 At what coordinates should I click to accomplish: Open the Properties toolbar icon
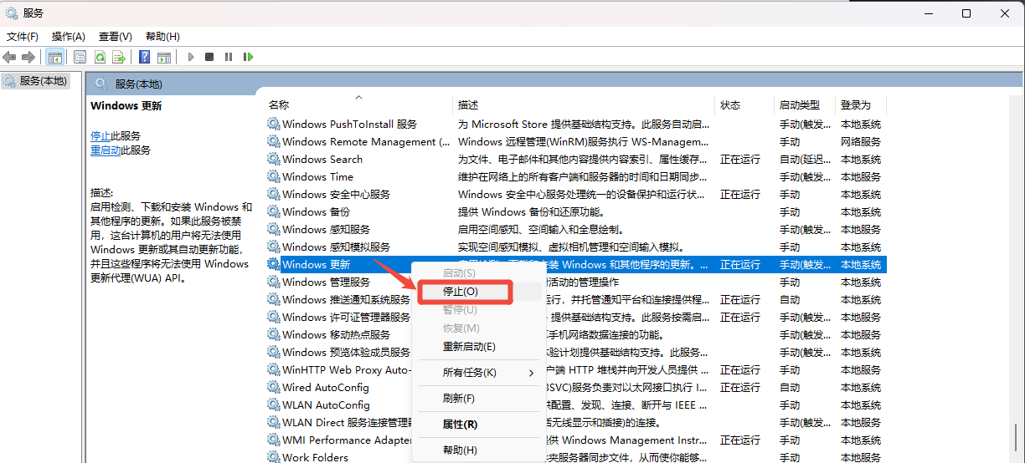point(80,57)
